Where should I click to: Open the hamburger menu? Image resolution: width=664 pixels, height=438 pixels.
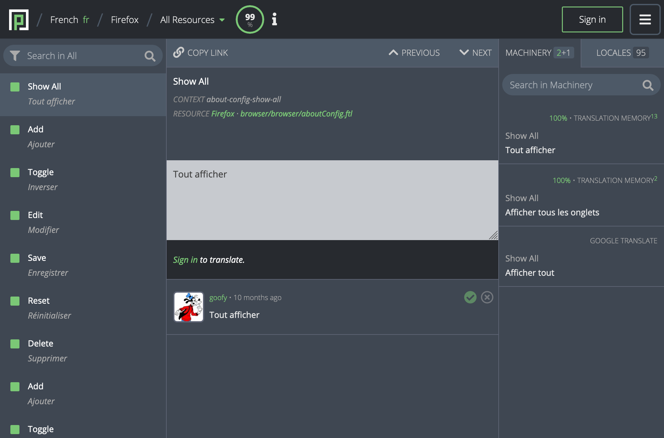point(645,19)
